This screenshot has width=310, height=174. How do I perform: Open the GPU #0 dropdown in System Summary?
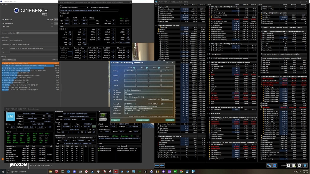[103, 124]
